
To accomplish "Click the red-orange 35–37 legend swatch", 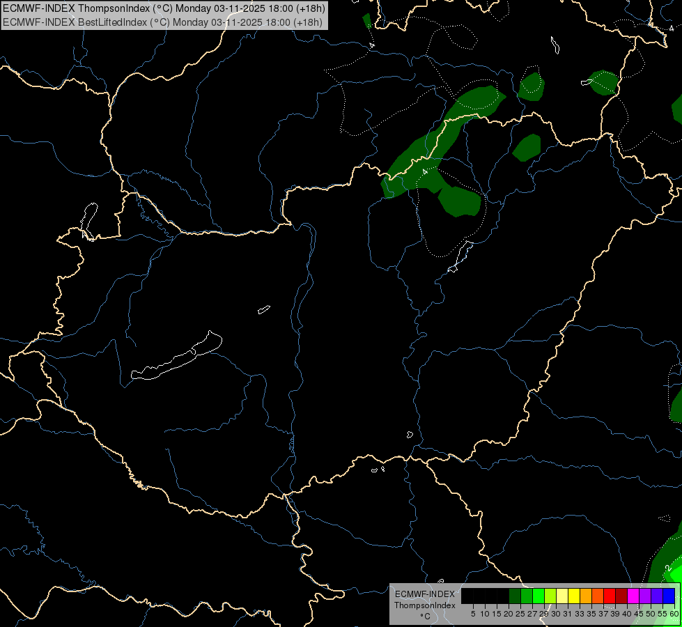I will [x=598, y=596].
